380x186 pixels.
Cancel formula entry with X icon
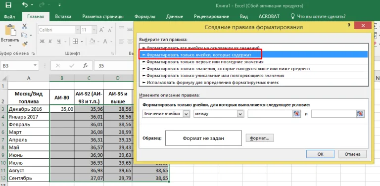tap(58, 66)
